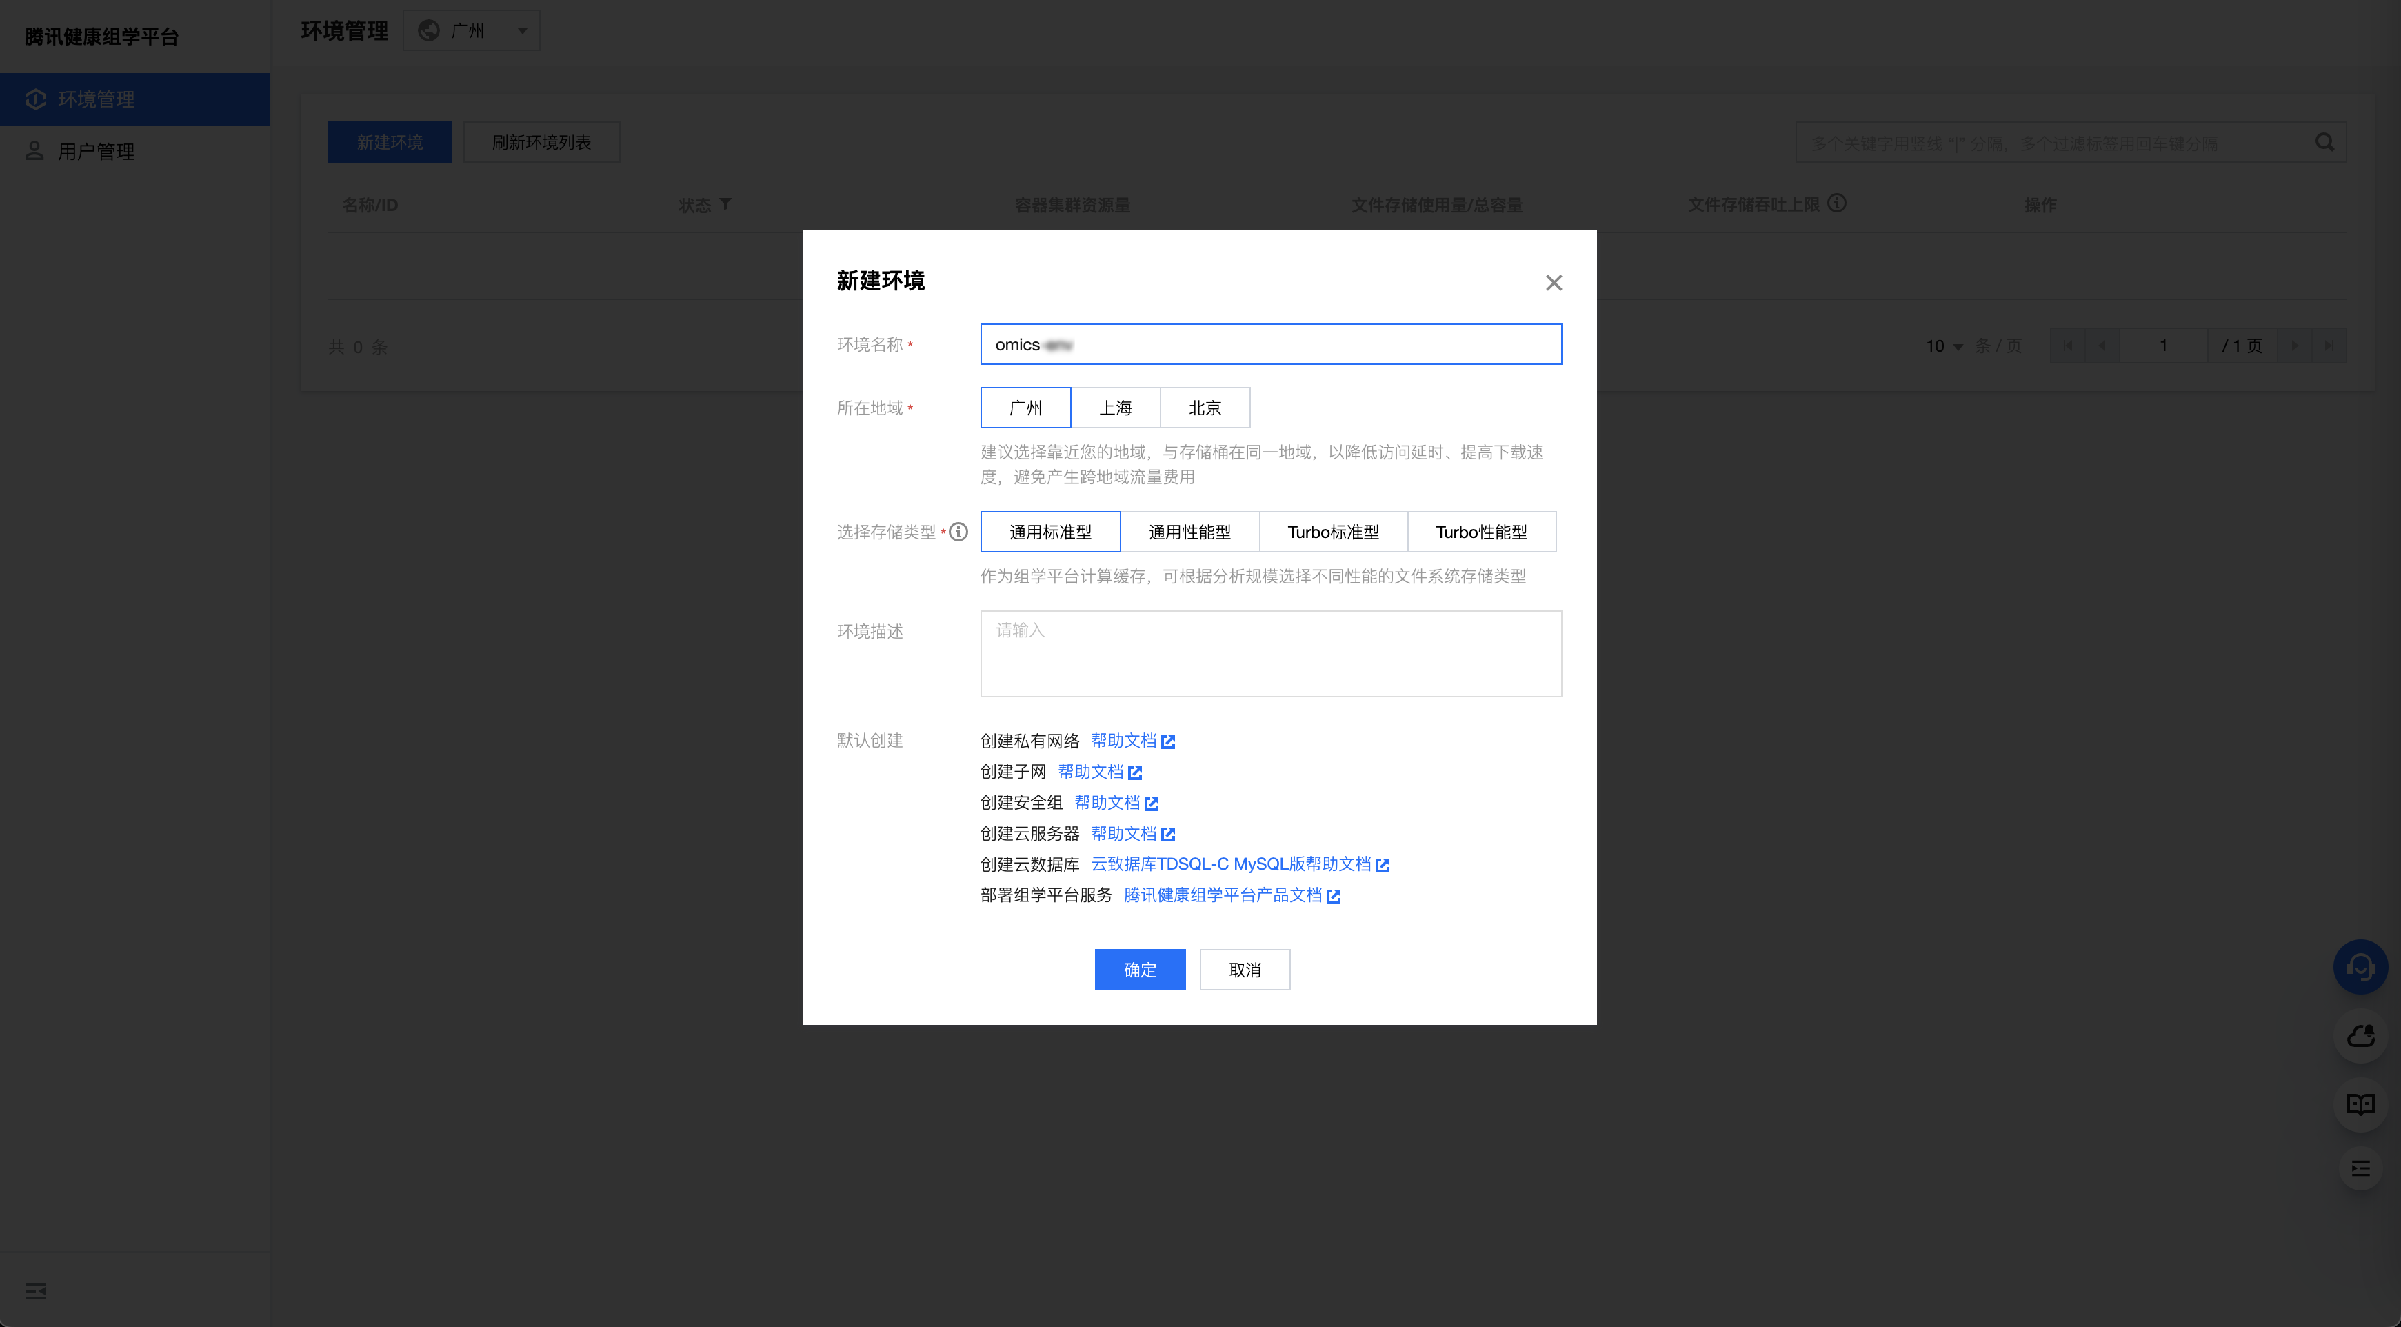Open external link icon beside 创建云服务器 帮助文档
Image resolution: width=2401 pixels, height=1327 pixels.
coord(1168,834)
